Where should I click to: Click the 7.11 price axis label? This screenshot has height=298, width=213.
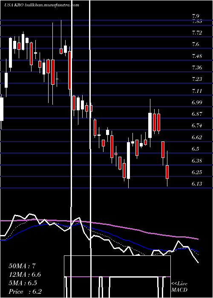coord(197,91)
